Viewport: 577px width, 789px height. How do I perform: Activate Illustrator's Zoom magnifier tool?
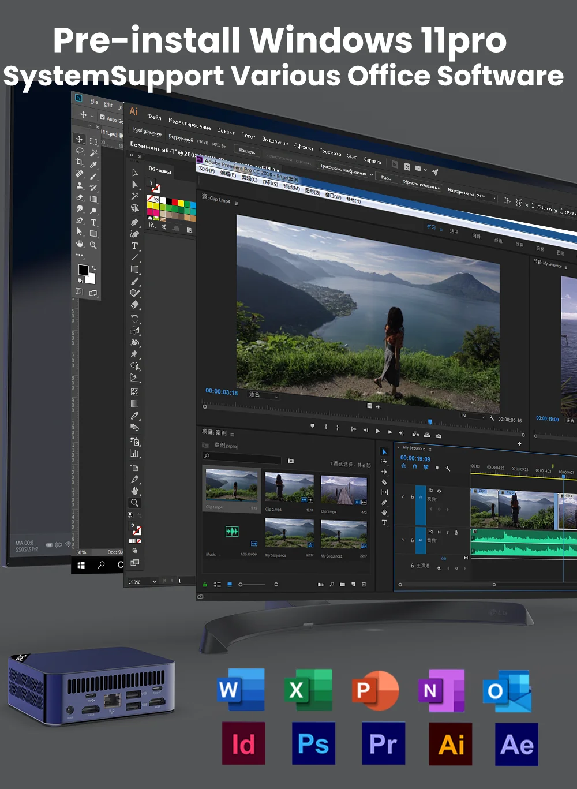tap(134, 503)
